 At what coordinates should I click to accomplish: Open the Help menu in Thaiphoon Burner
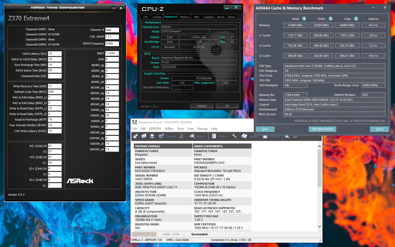pyautogui.click(x=214, y=129)
